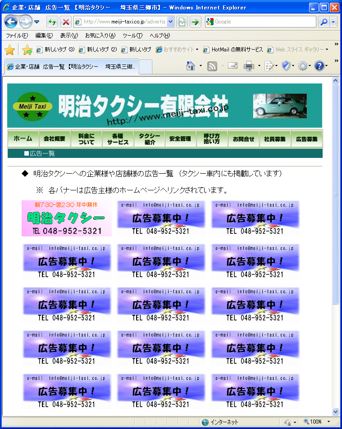
Task: Open the search provider dropdown arrow
Action: [333, 22]
